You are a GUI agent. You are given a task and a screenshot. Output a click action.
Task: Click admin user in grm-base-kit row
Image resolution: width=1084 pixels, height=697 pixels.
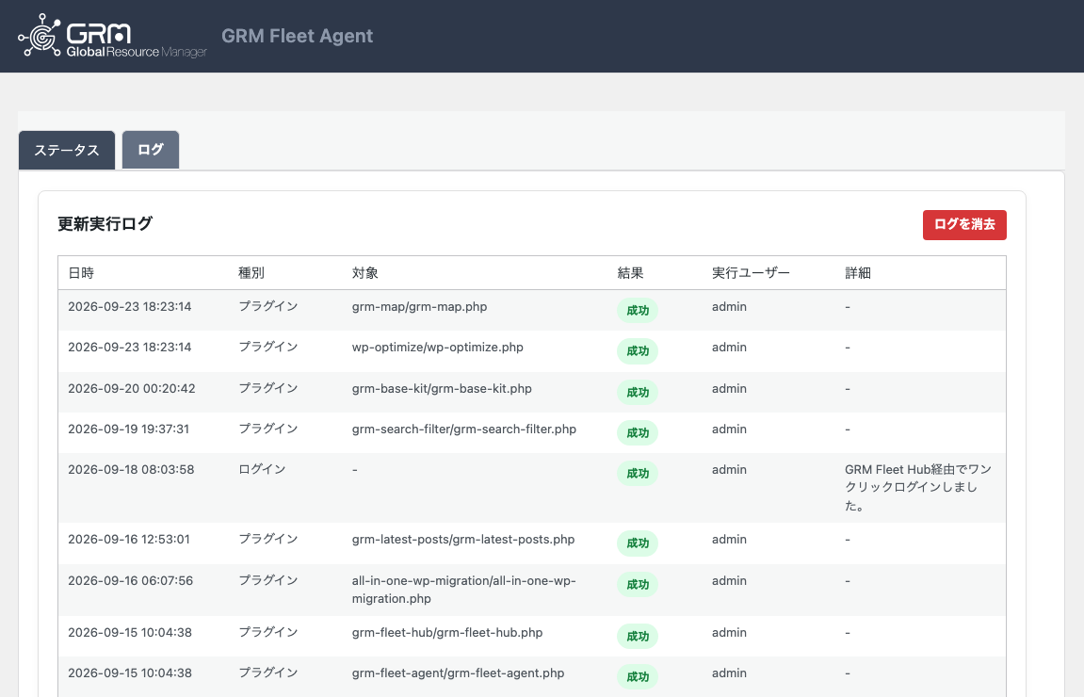point(729,389)
